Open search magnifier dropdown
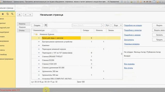The image size is (165, 92). [x=108, y=25]
